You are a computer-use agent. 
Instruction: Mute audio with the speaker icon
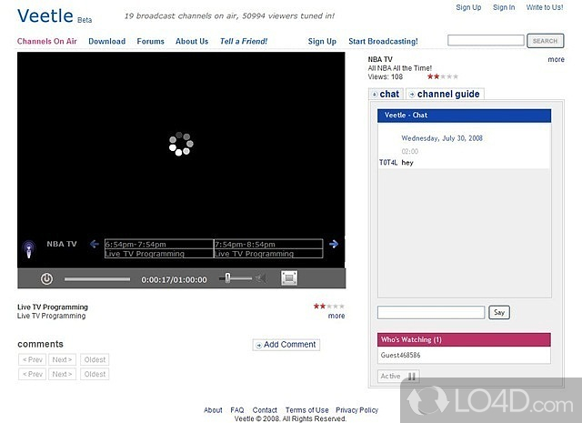(260, 278)
